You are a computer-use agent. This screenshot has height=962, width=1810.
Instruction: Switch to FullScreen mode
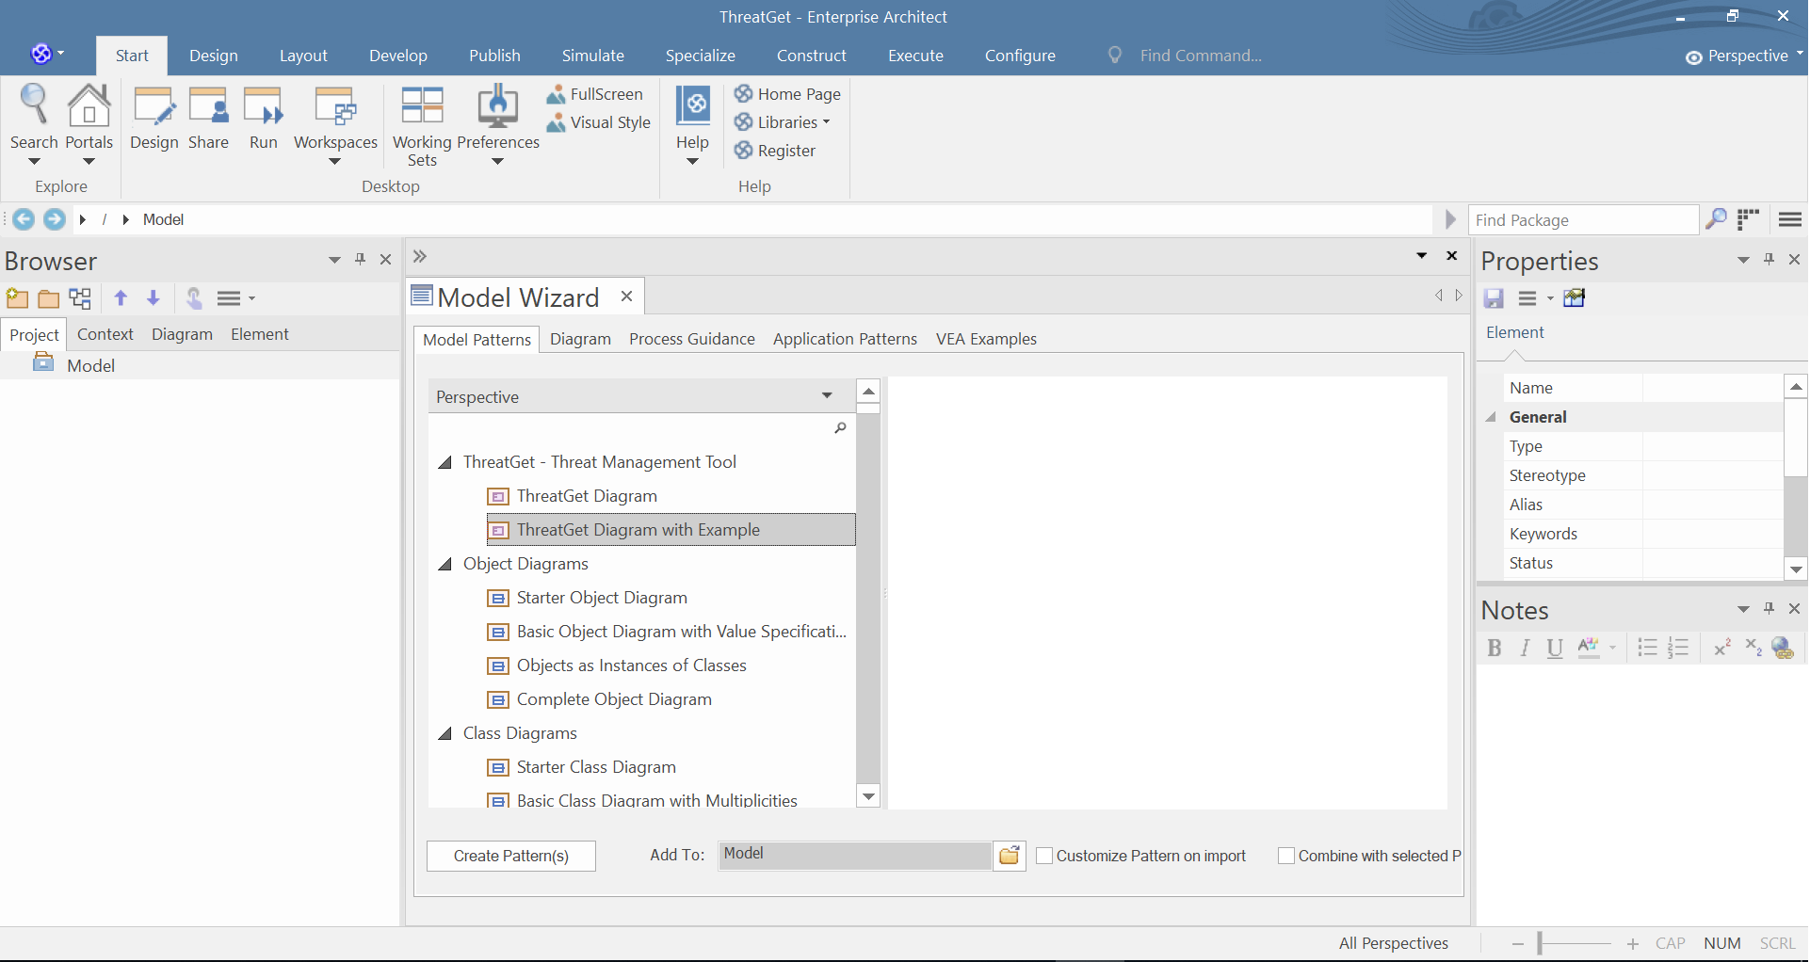pos(595,94)
